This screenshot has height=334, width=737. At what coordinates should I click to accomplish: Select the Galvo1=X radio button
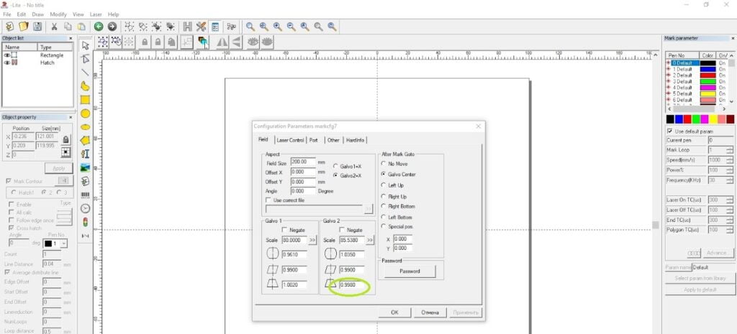335,166
